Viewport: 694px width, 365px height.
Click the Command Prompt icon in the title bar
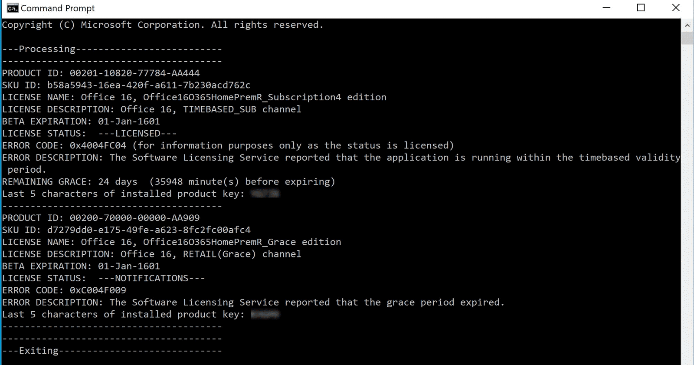point(12,8)
